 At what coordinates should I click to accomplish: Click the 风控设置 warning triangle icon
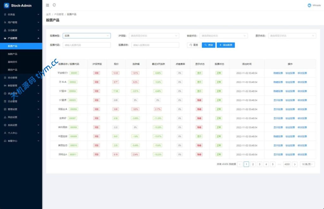pos(5,117)
